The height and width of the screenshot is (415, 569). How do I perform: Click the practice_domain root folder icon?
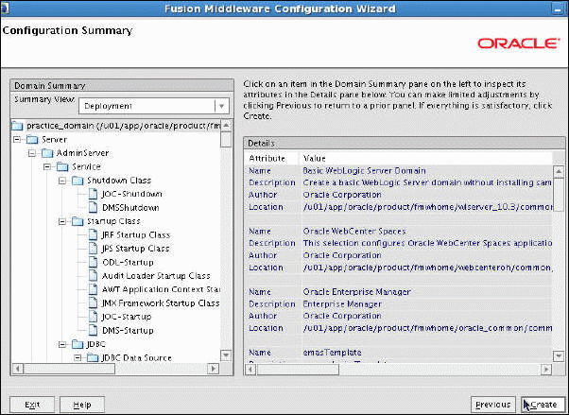(17, 126)
